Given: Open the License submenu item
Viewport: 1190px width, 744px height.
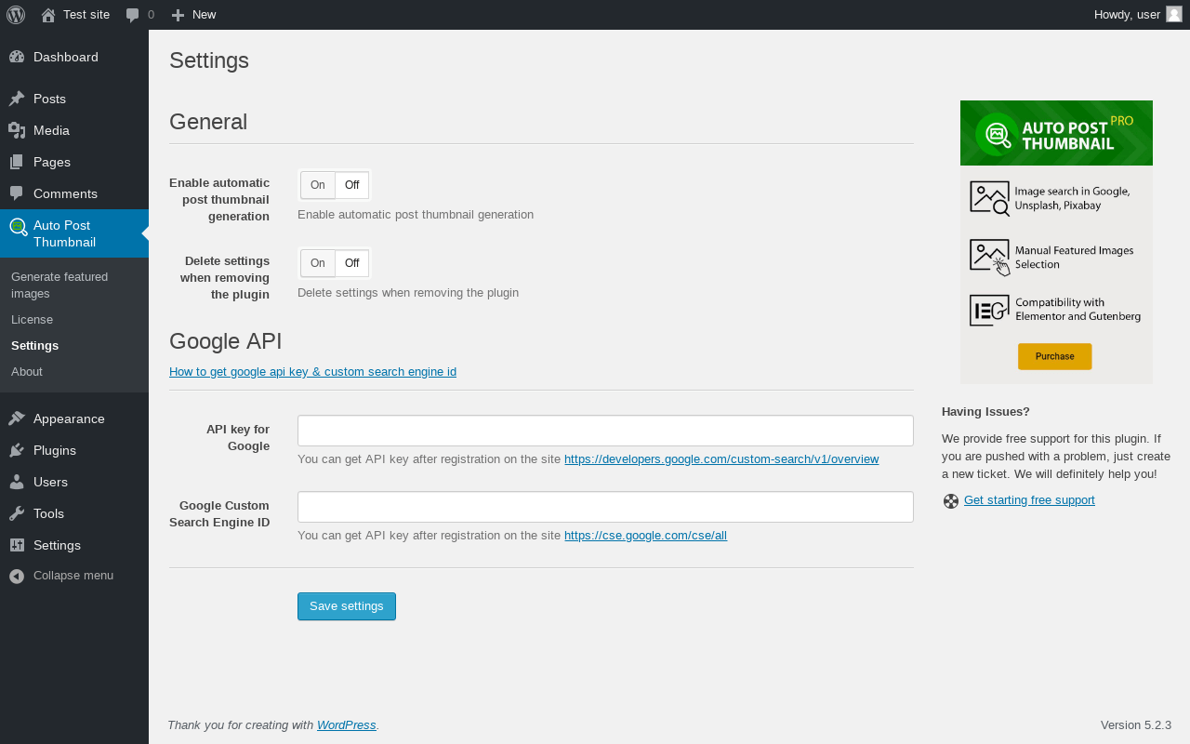Looking at the screenshot, I should click(x=32, y=319).
